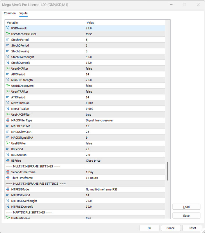Click the enum icon beside MACDFilterType
Screen dimensions: 205x233
tap(8, 120)
